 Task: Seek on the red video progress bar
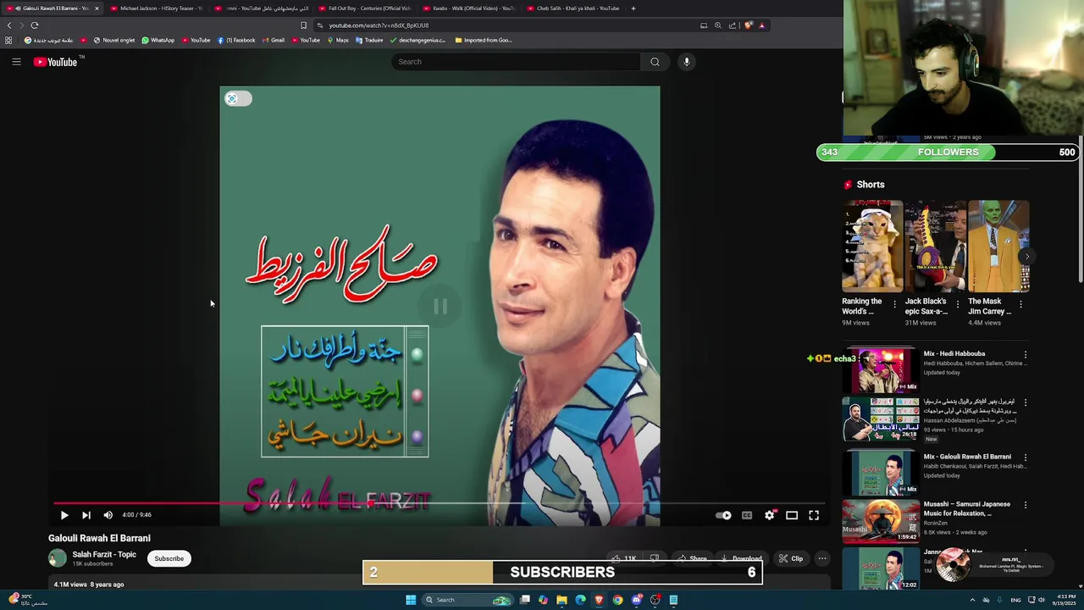[440, 502]
